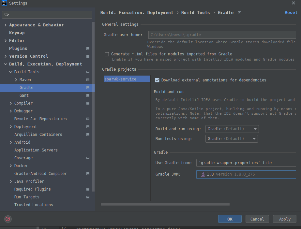The image size is (301, 229).
Task: Select Plugins in settings tree
Action: coord(18,48)
